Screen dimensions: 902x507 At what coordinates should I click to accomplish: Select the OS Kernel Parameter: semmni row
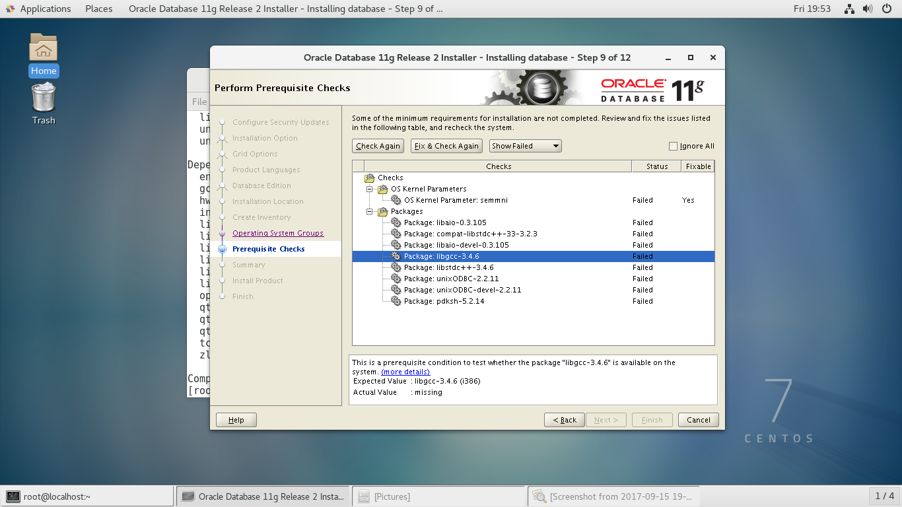(534, 200)
